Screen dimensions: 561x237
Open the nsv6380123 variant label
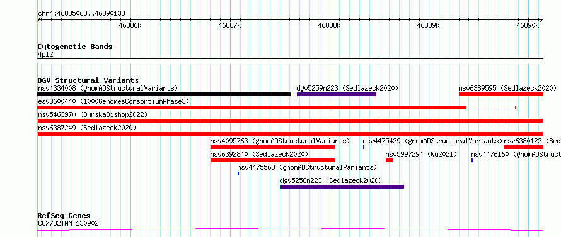pos(533,141)
